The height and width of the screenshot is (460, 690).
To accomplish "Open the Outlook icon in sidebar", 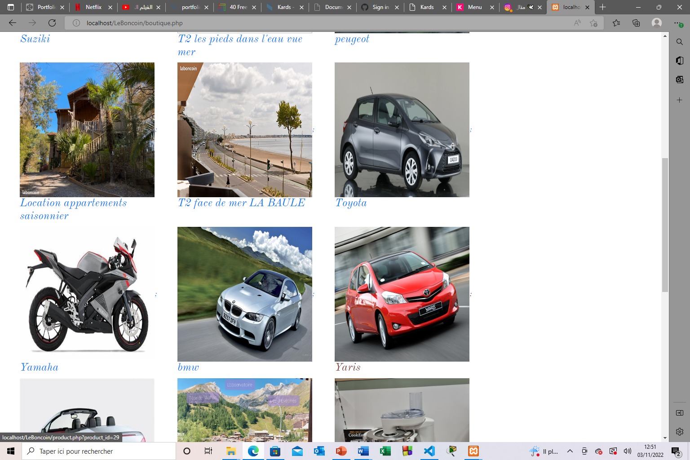I will [x=680, y=80].
